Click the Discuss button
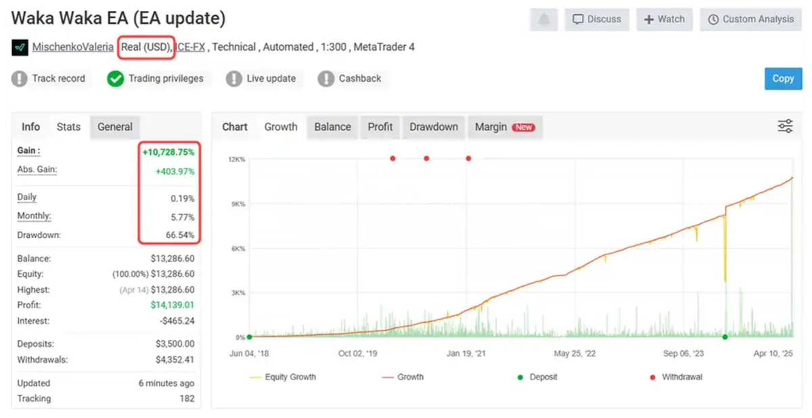This screenshot has width=812, height=418. click(x=597, y=20)
